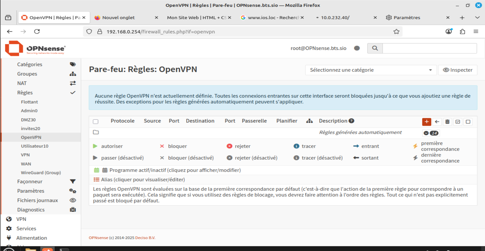Disable selected rules with empty-box icon
The image size is (485, 251).
click(x=468, y=122)
